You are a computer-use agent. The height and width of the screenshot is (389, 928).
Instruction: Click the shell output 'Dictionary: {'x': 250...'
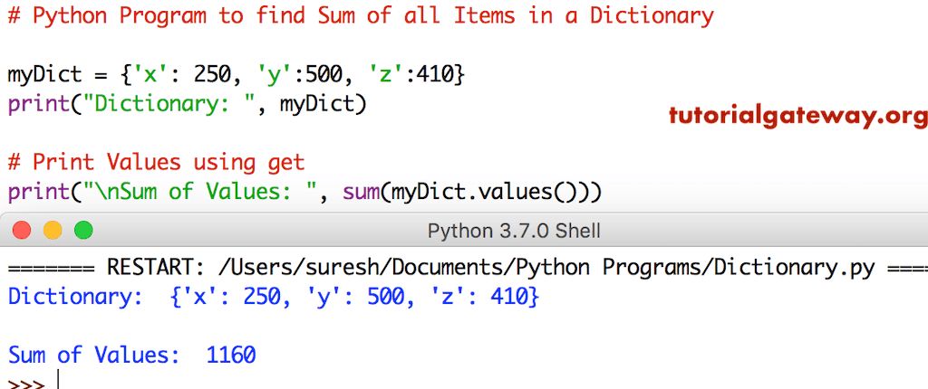[x=274, y=297]
